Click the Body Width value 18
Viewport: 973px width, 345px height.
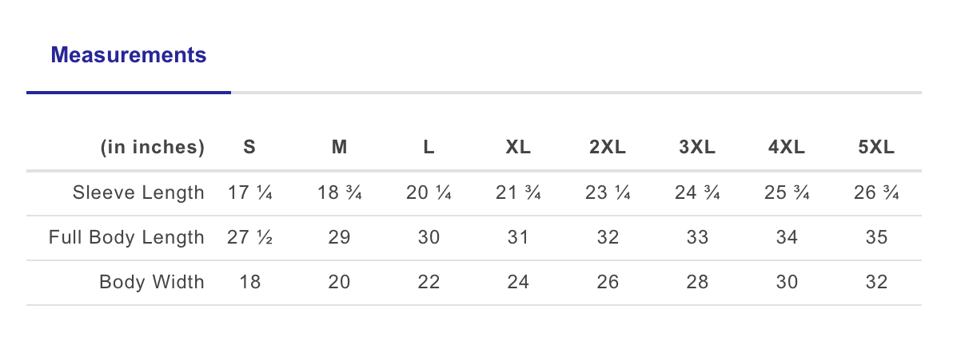(249, 282)
